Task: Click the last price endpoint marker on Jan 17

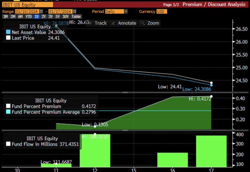Action: pyautogui.click(x=211, y=83)
